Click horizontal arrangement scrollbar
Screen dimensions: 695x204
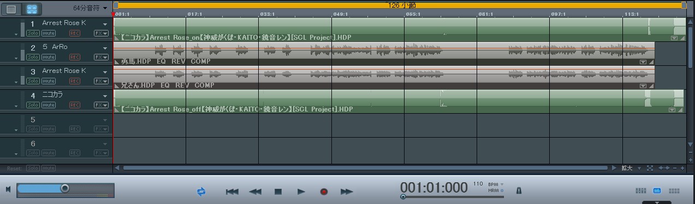click(365, 168)
